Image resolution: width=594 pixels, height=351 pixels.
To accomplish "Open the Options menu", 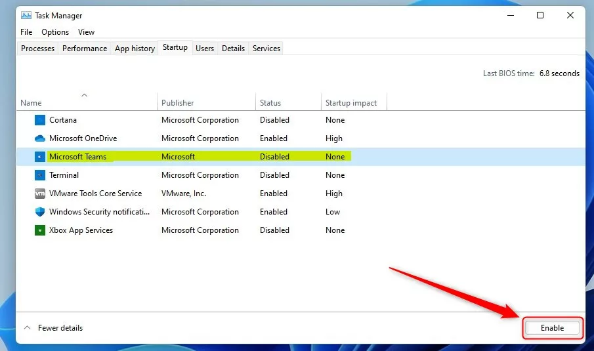I will [x=55, y=32].
